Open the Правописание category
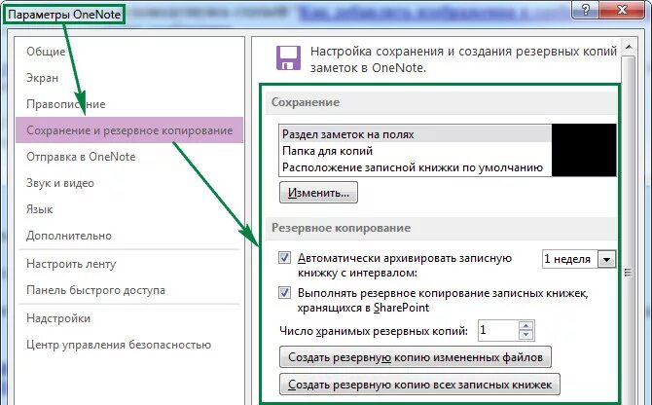 [66, 104]
